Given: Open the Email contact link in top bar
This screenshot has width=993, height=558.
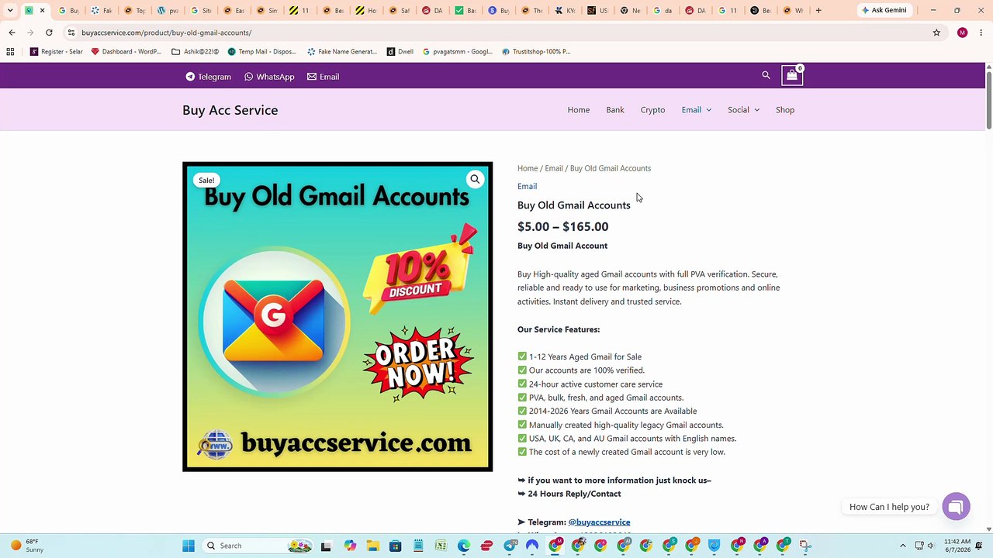Looking at the screenshot, I should point(323,77).
